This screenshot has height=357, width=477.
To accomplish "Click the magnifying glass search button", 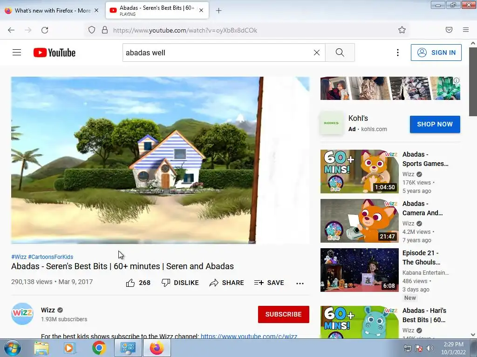I will (340, 53).
